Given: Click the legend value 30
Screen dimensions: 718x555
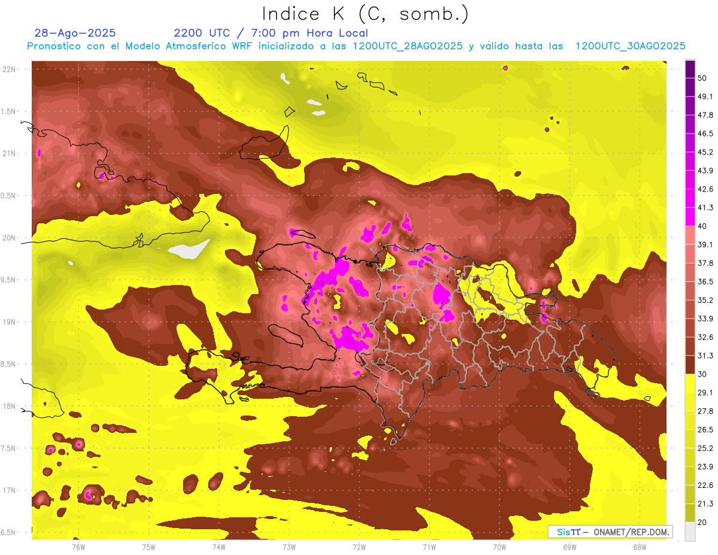Looking at the screenshot, I should [x=702, y=374].
